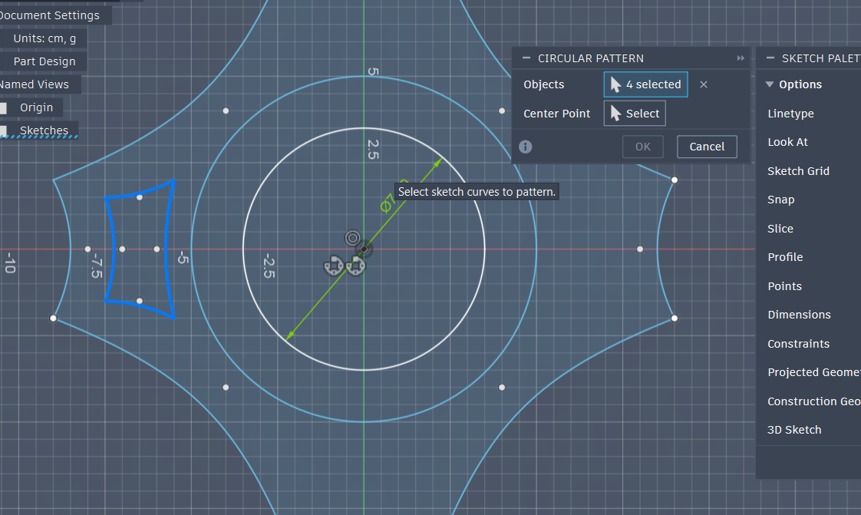Viewport: 861px width, 515px height.
Task: Select the 'Units: cm, g' tree item
Action: coord(45,38)
